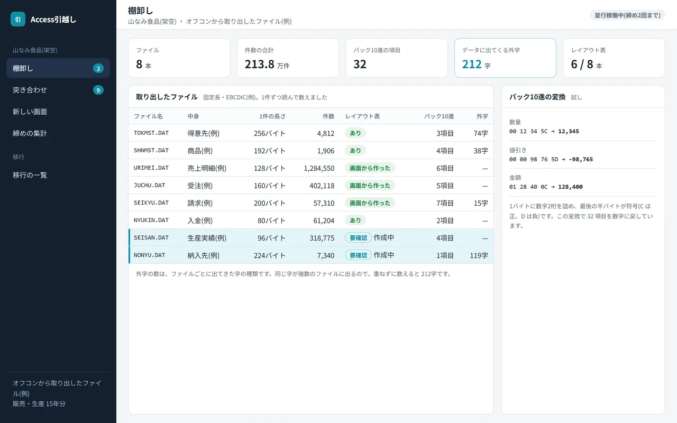Screen dimensions: 677x423
Task: Click the 1件の長さ column header
Action: 272,116
